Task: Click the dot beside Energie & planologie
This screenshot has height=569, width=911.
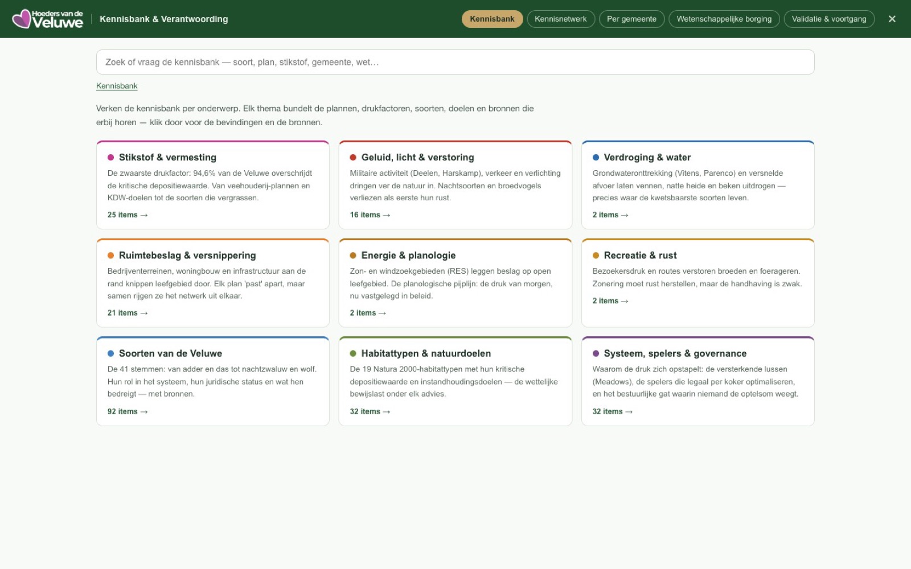Action: 353,255
